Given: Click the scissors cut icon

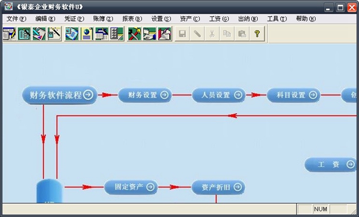Looking at the screenshot, I should (212, 34).
